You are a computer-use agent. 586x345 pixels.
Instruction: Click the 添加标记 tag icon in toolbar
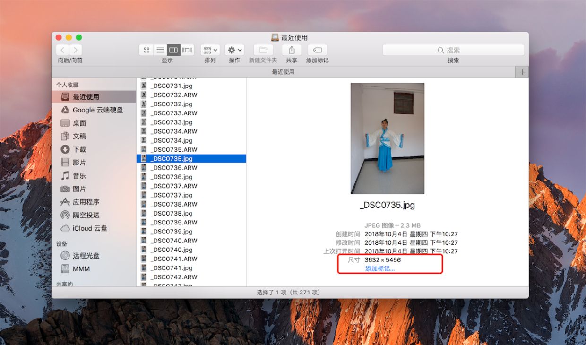(317, 50)
